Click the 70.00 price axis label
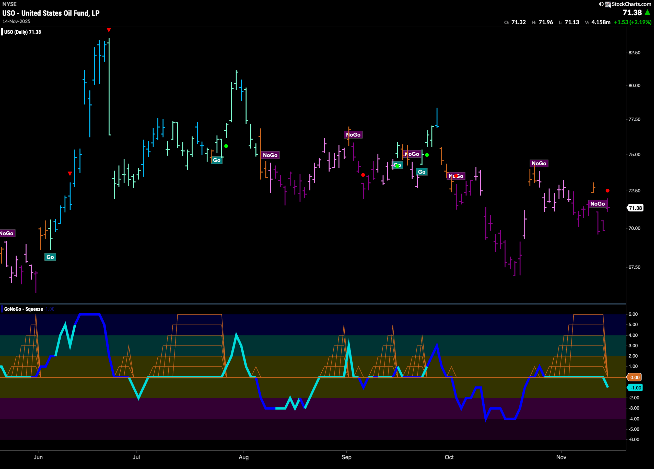Viewport: 654px width, 469px height. tap(634, 228)
